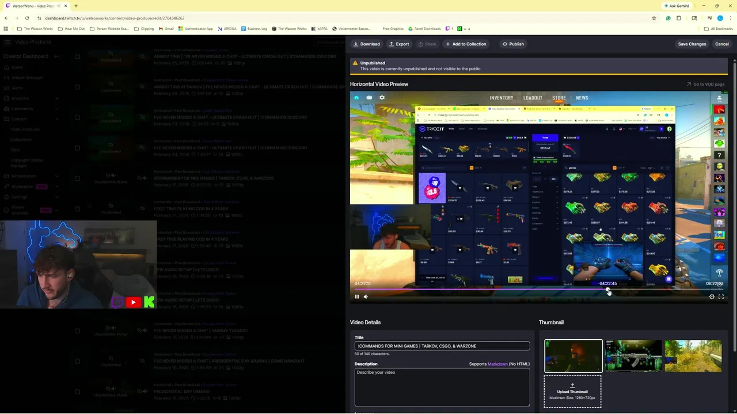Reload the browser page
737x414 pixels.
(27, 18)
